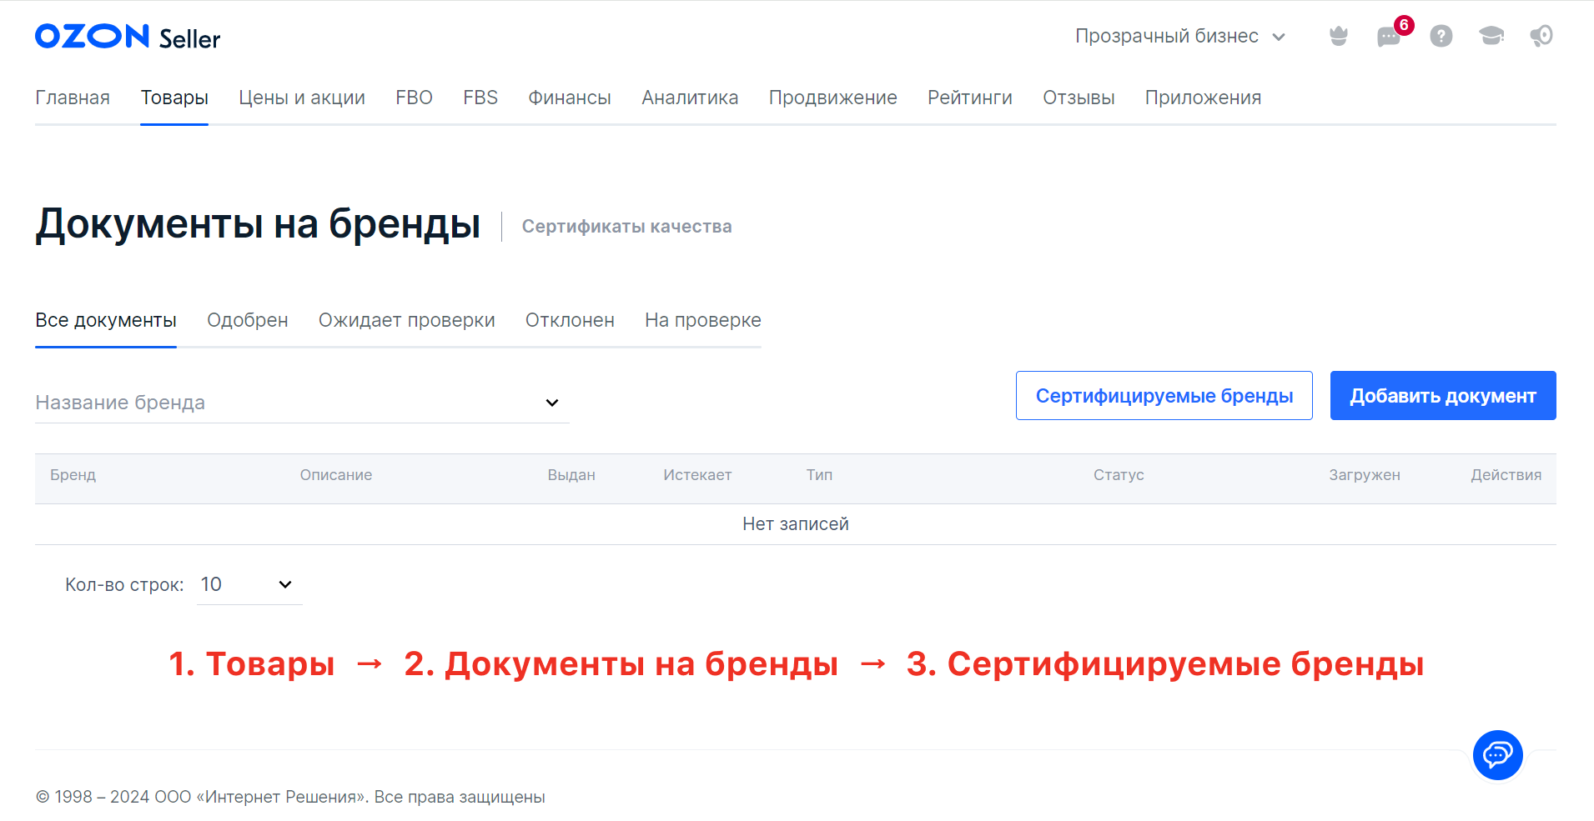
Task: Click the Нет записей message
Action: [796, 524]
